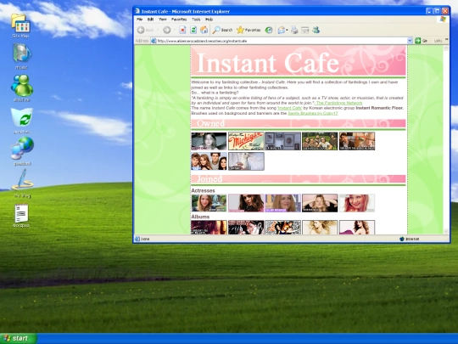This screenshot has width=458, height=344.
Task: Click the Refresh page icon
Action: click(193, 30)
